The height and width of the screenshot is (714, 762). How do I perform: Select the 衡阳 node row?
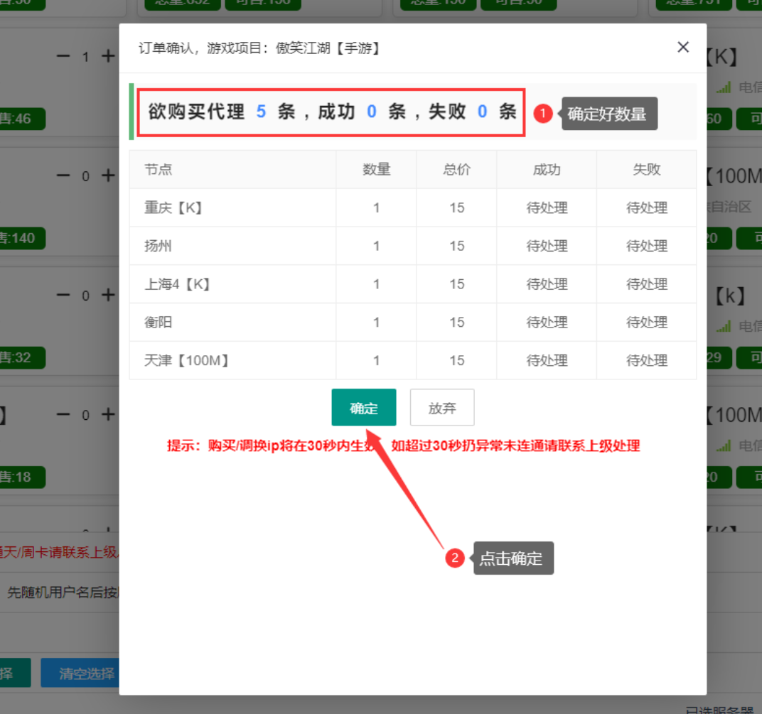(x=412, y=322)
